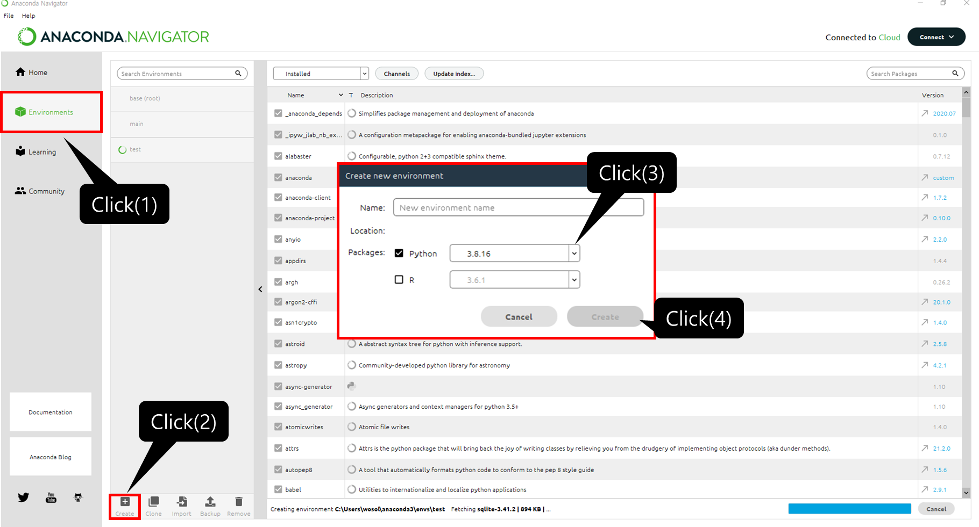Image resolution: width=979 pixels, height=527 pixels.
Task: Switch to the Environments tab
Action: [51, 112]
